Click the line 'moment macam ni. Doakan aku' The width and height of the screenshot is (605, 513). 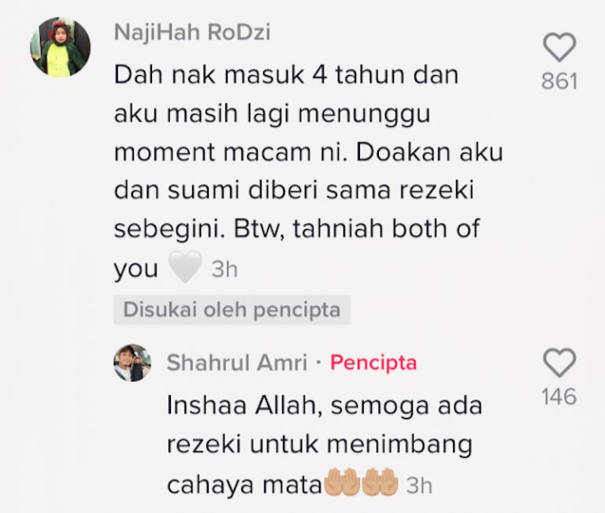tap(309, 152)
